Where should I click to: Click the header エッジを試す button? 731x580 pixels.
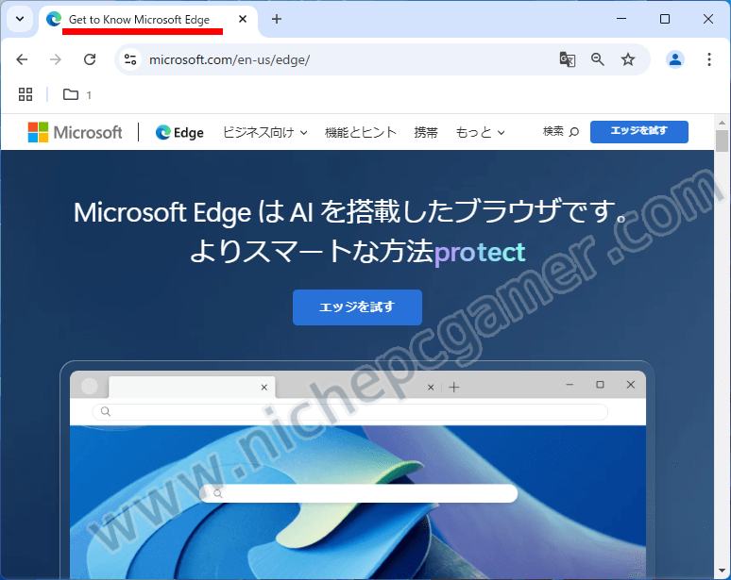(x=639, y=132)
